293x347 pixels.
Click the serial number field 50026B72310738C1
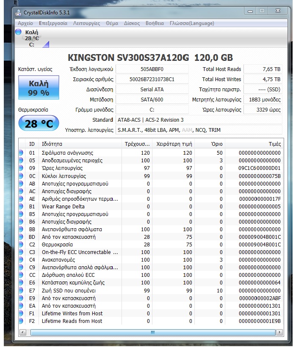[x=152, y=79]
